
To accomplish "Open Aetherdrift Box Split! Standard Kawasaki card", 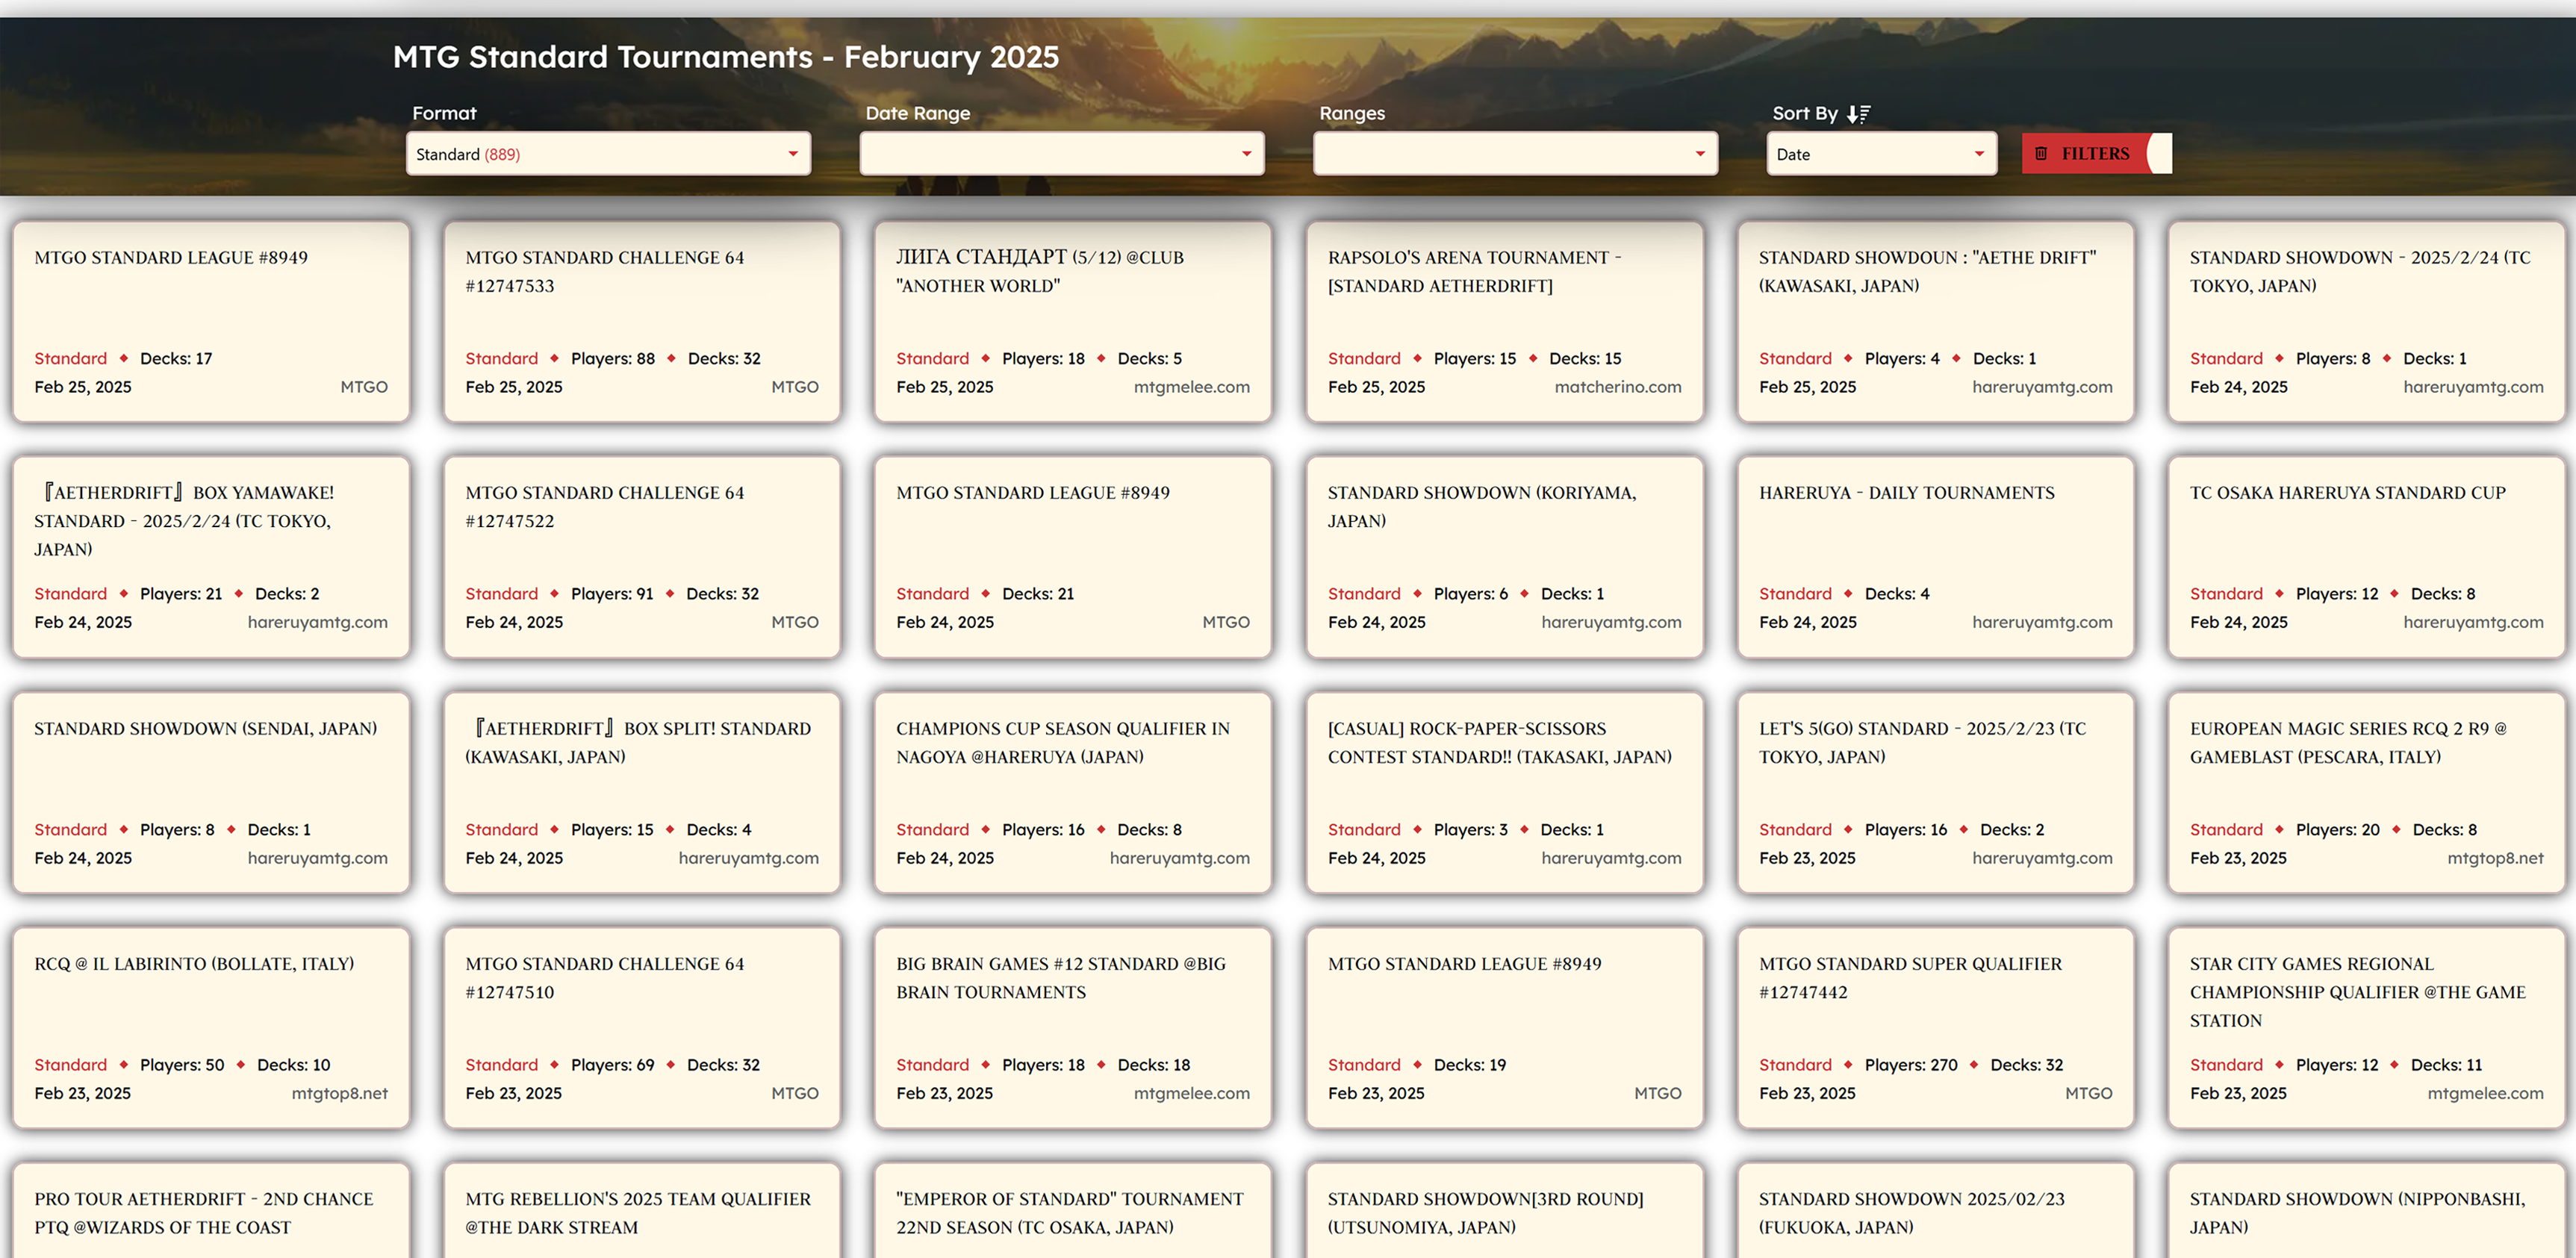I will pos(642,793).
